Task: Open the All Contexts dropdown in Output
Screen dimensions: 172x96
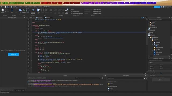Action: pyautogui.click(x=42, y=78)
